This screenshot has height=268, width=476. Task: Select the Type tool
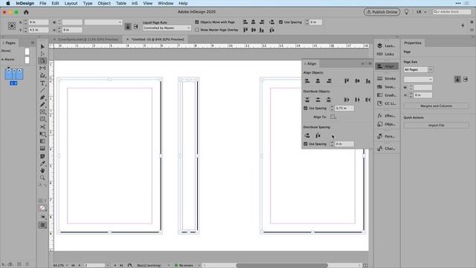coord(42,83)
